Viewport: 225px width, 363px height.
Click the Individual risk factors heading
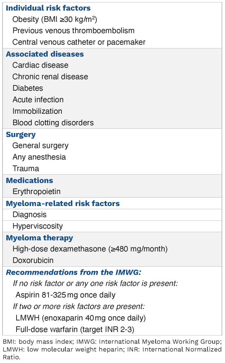click(48, 8)
